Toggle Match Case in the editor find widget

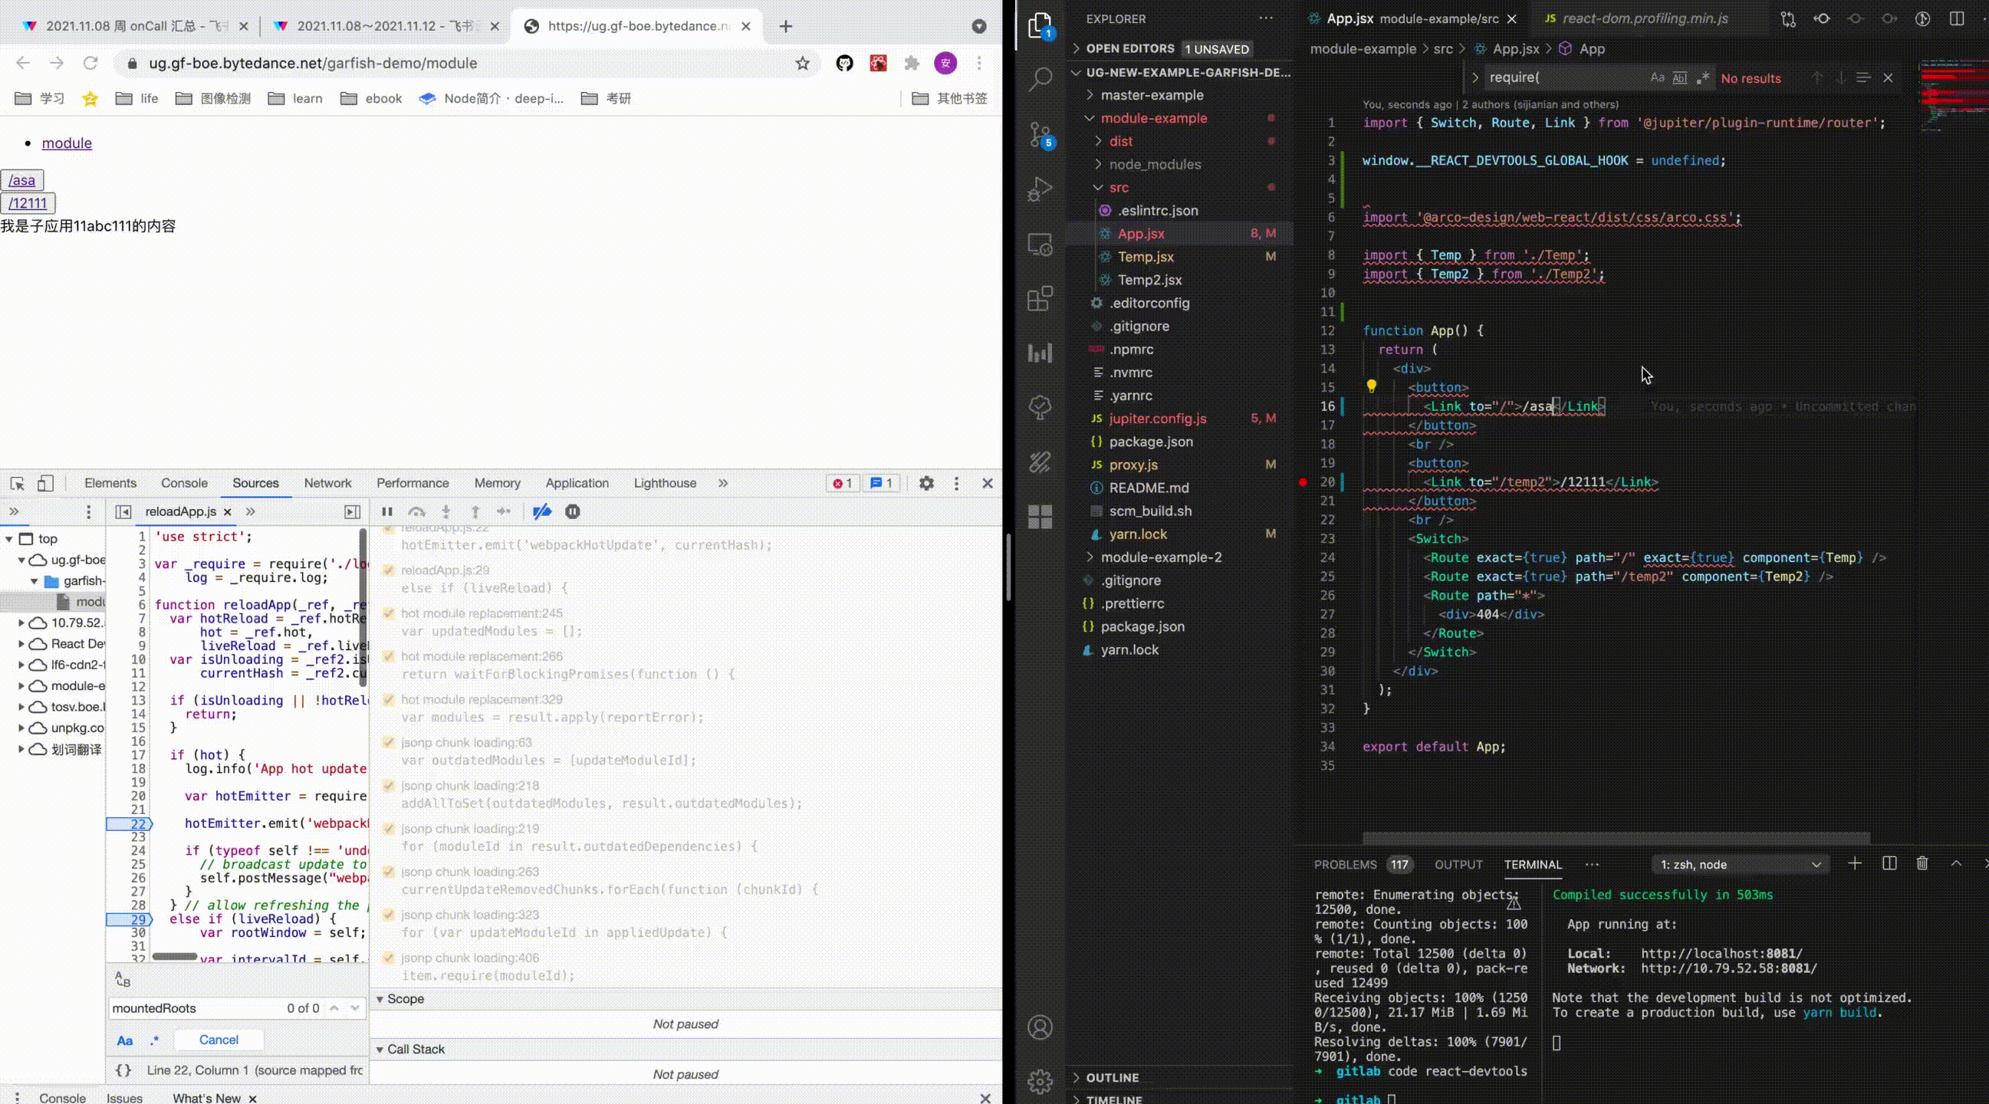[x=1657, y=78]
